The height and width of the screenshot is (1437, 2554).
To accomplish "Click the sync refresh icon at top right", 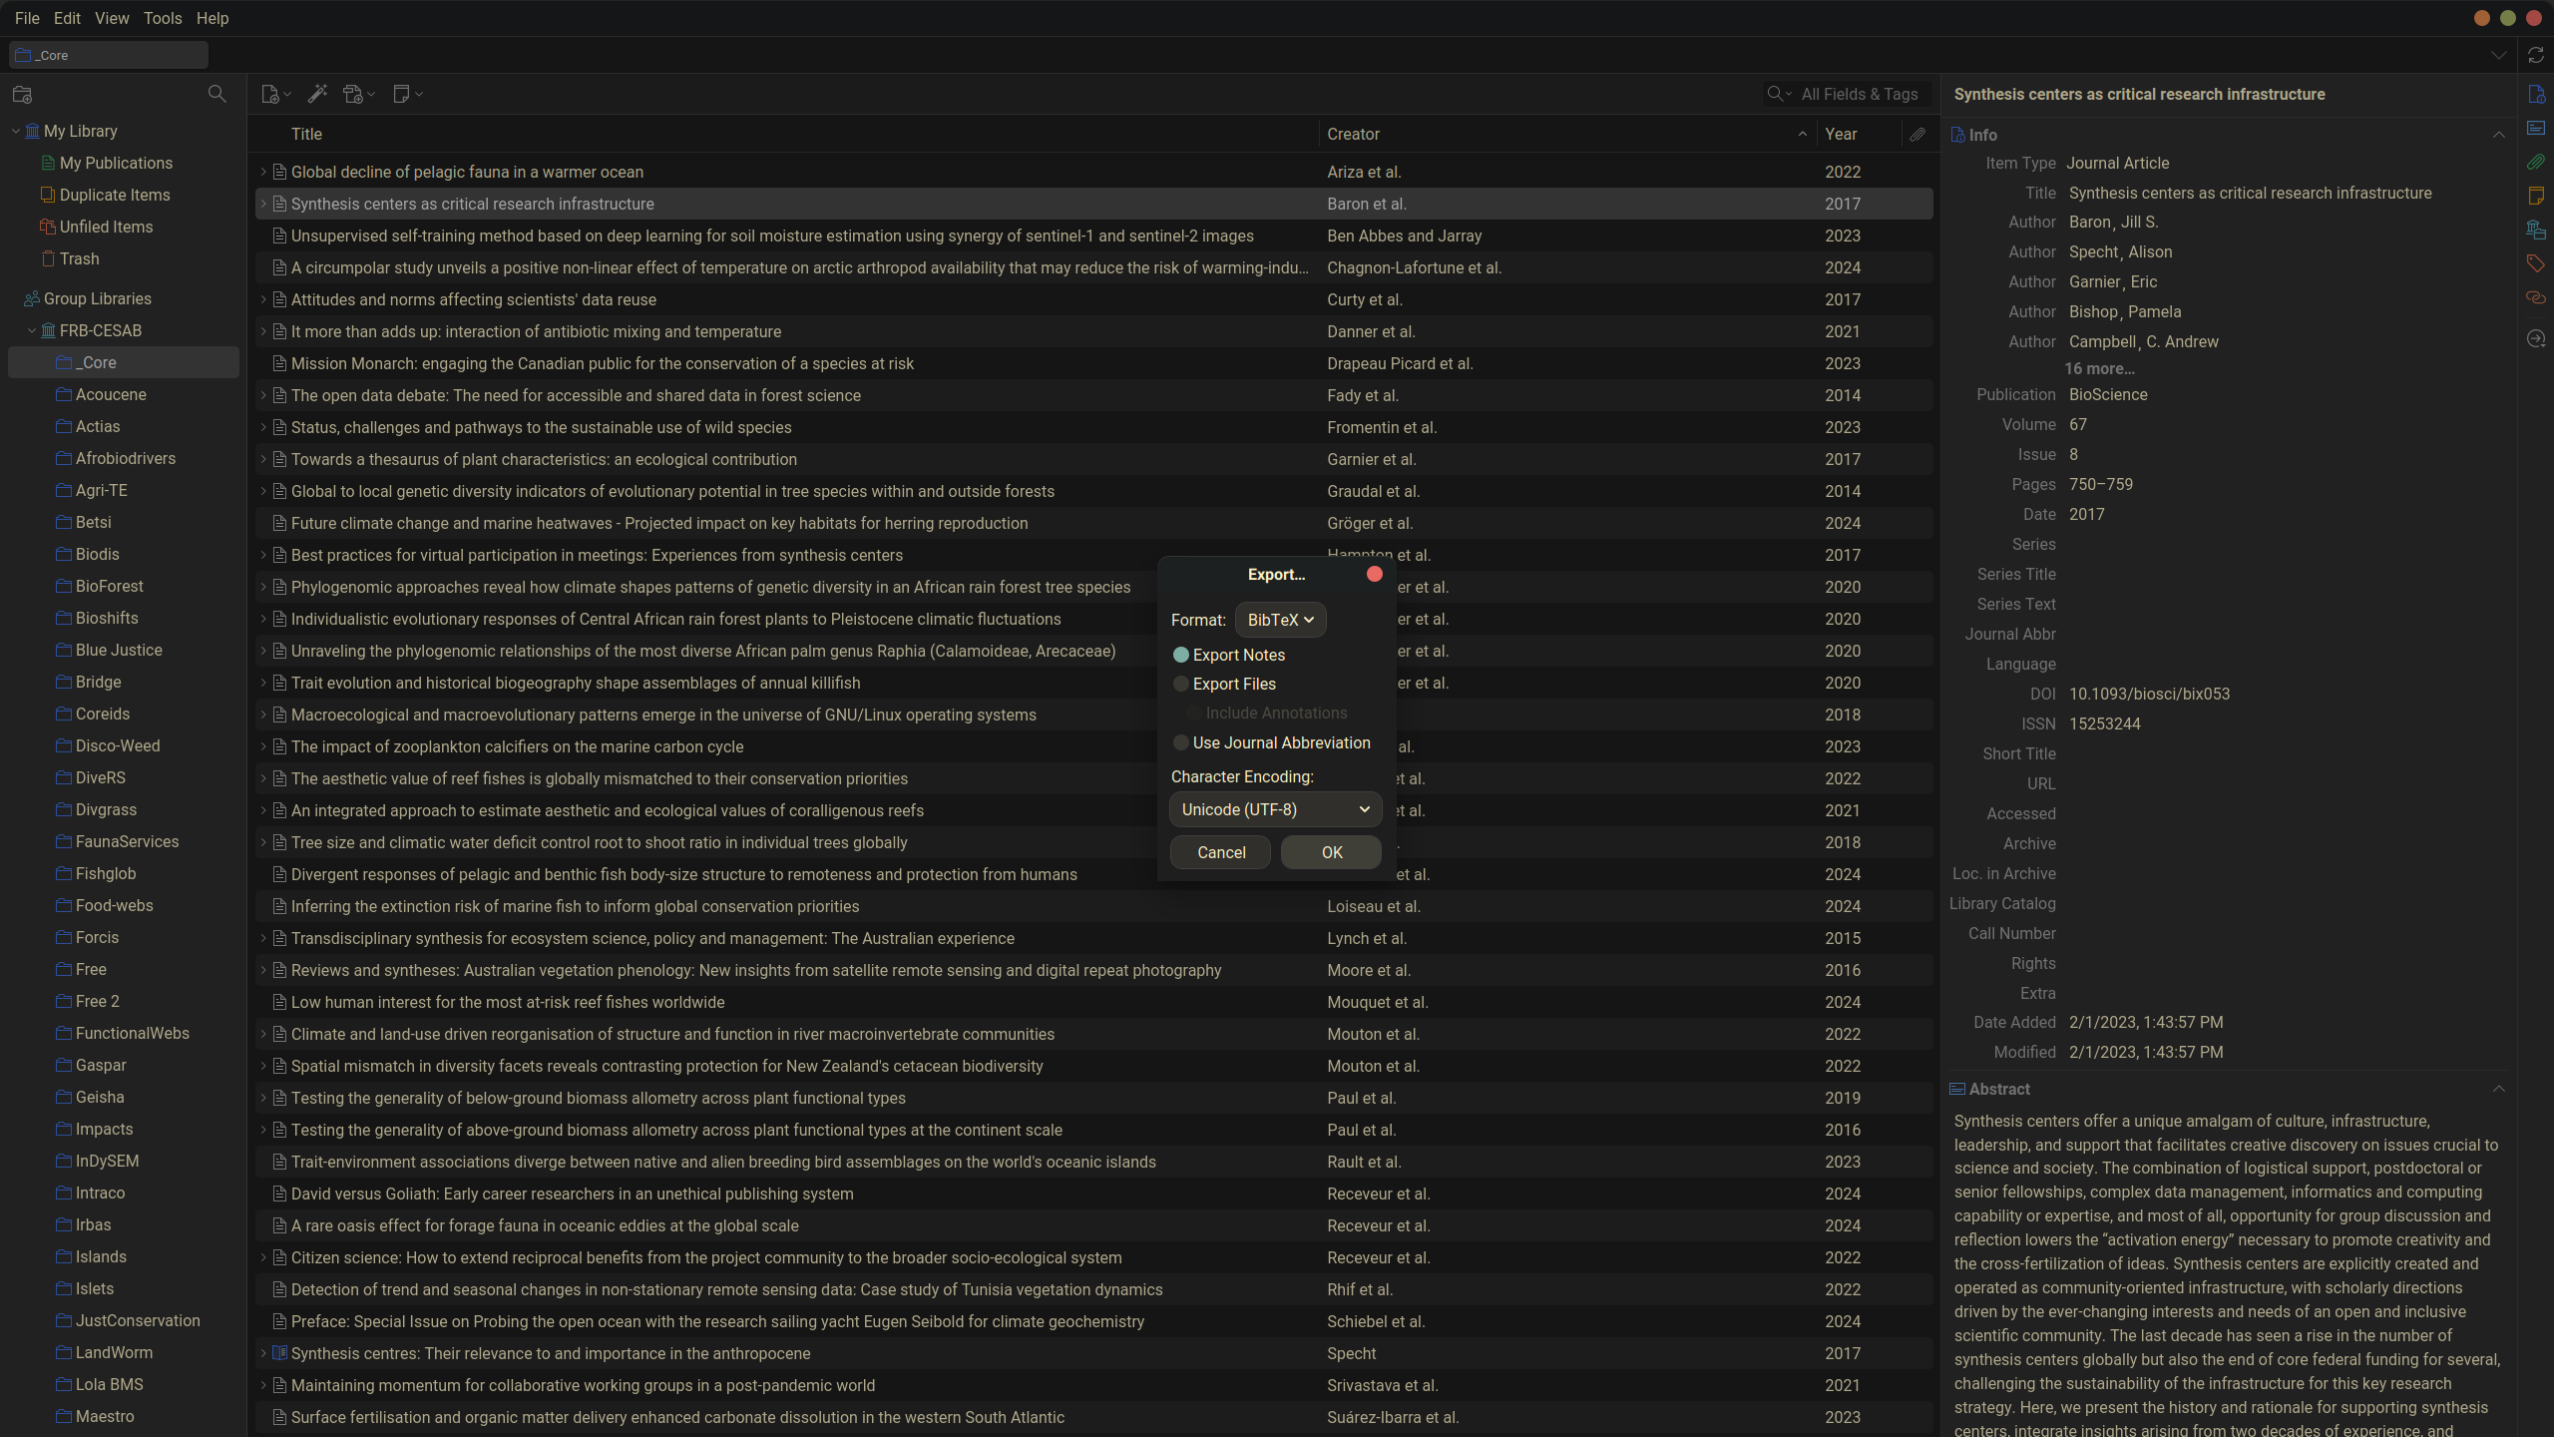I will point(2535,55).
